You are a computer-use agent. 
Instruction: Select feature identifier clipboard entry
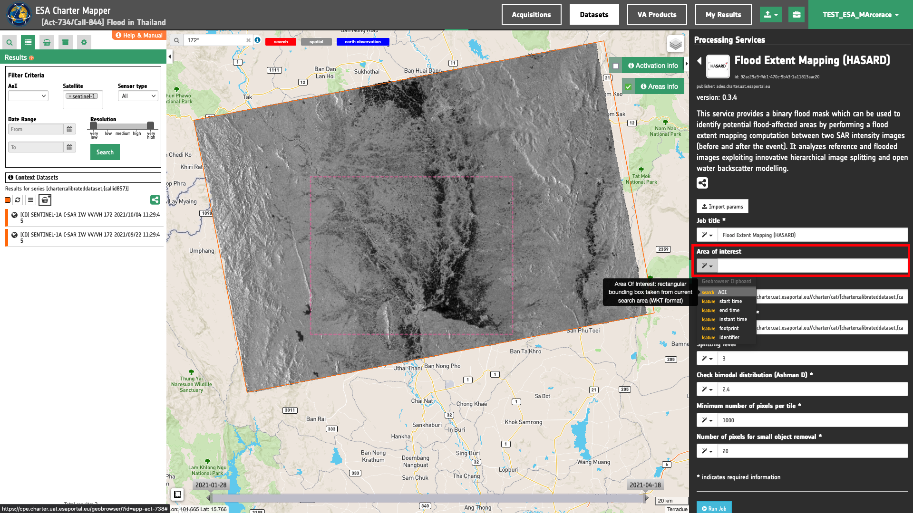coord(727,337)
